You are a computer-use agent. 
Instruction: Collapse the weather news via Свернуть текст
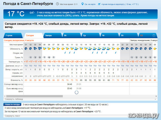point(13,116)
